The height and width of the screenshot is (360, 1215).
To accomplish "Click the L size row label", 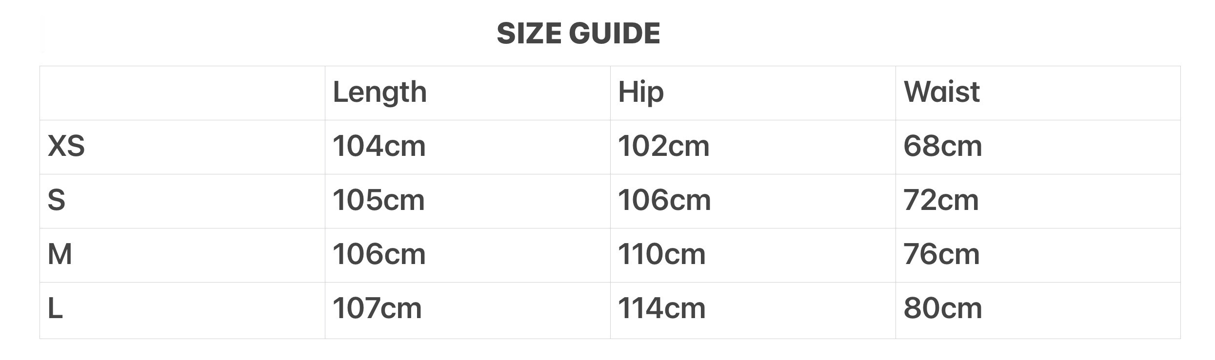I will pyautogui.click(x=55, y=308).
